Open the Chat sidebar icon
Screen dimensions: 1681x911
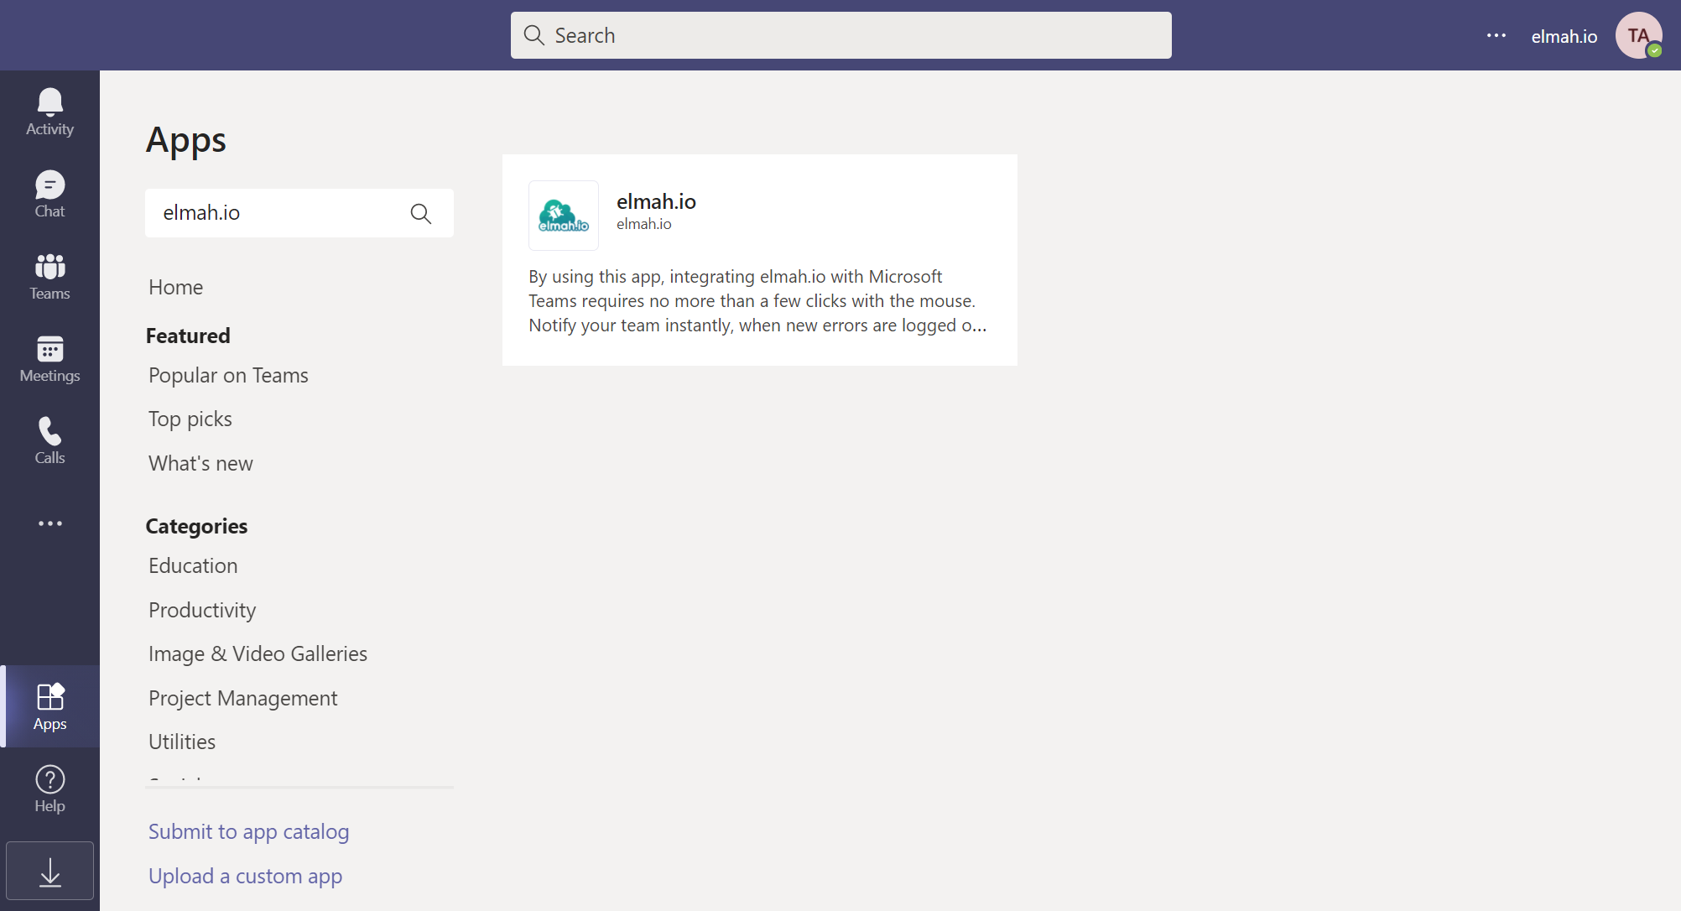(49, 194)
